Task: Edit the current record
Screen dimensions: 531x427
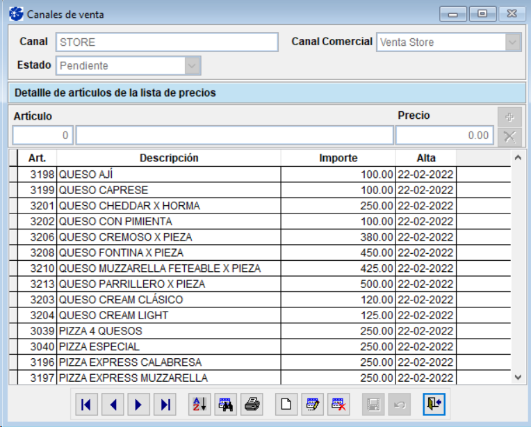Action: tap(312, 405)
